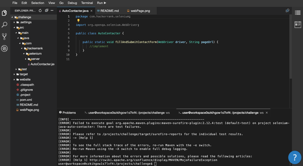Open the Terminal menu
The image size is (303, 166).
coord(87,3)
